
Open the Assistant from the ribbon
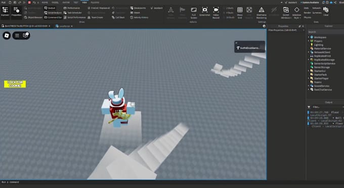pos(157,8)
